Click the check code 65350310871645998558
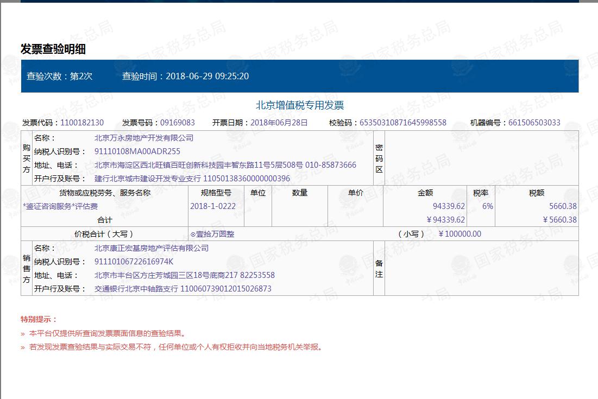 pyautogui.click(x=402, y=123)
